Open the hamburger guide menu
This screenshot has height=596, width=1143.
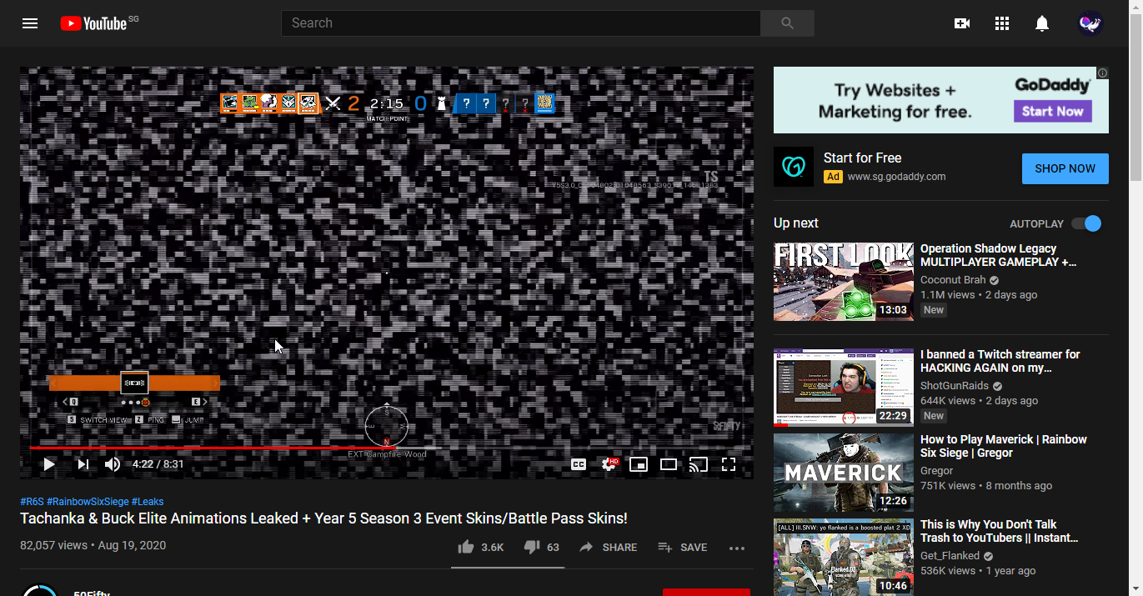[30, 23]
